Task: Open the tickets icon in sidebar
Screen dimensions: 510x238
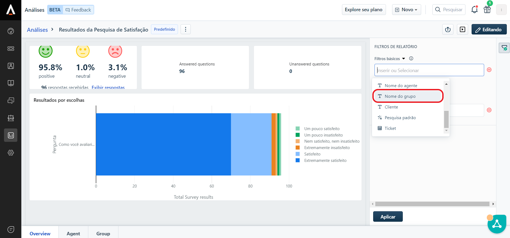Action: (11, 48)
